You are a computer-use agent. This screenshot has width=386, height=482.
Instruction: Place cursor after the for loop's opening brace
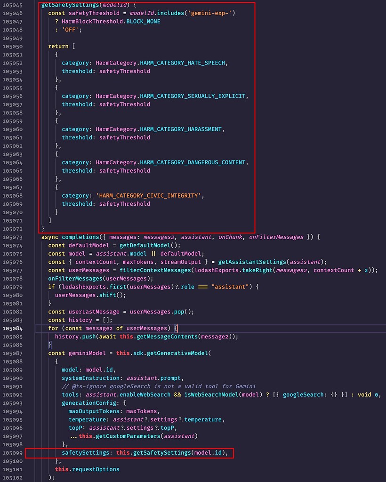[177, 328]
